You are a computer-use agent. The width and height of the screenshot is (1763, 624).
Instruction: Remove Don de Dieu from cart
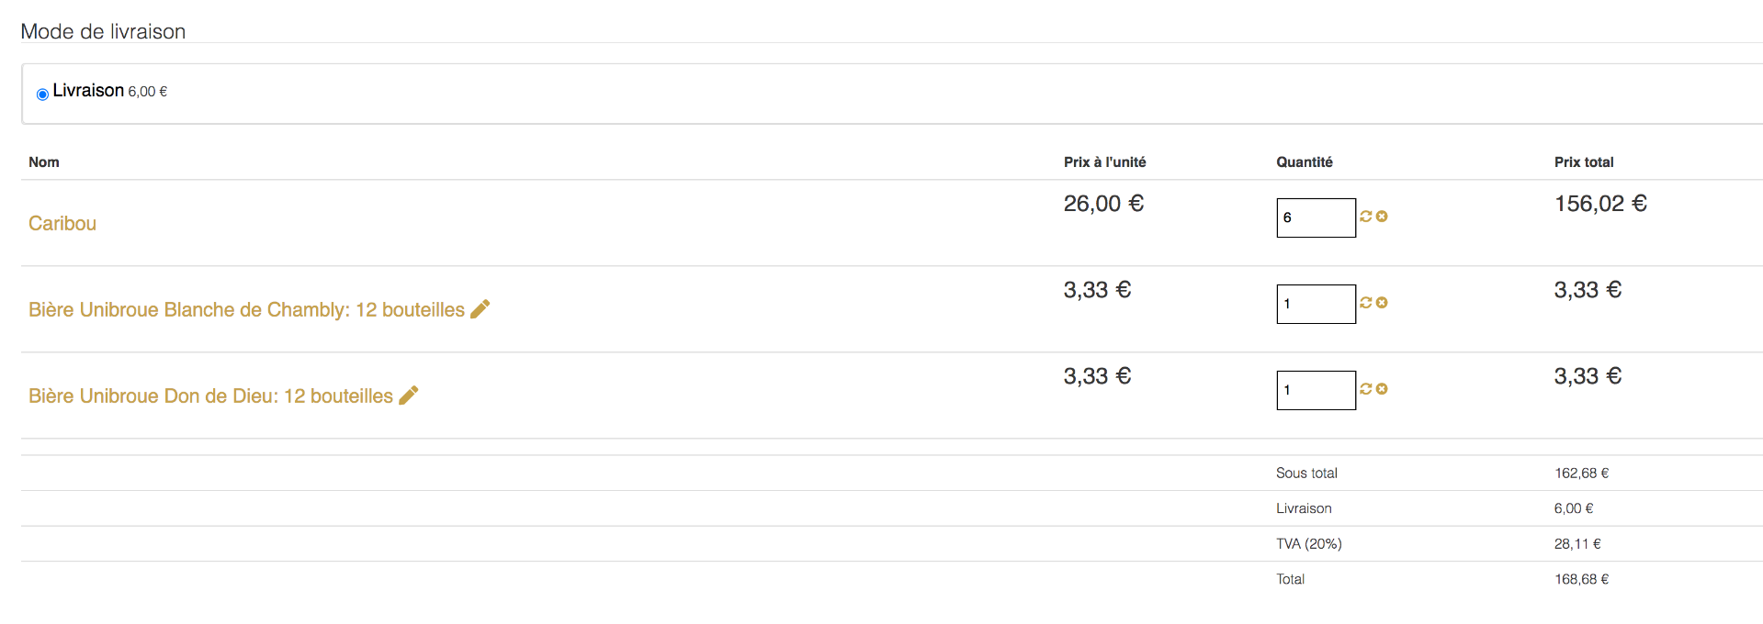tap(1382, 389)
